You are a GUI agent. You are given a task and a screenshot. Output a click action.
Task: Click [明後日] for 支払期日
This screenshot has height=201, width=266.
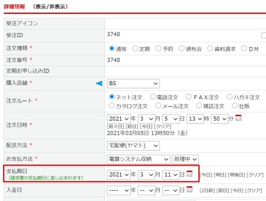tap(236, 175)
